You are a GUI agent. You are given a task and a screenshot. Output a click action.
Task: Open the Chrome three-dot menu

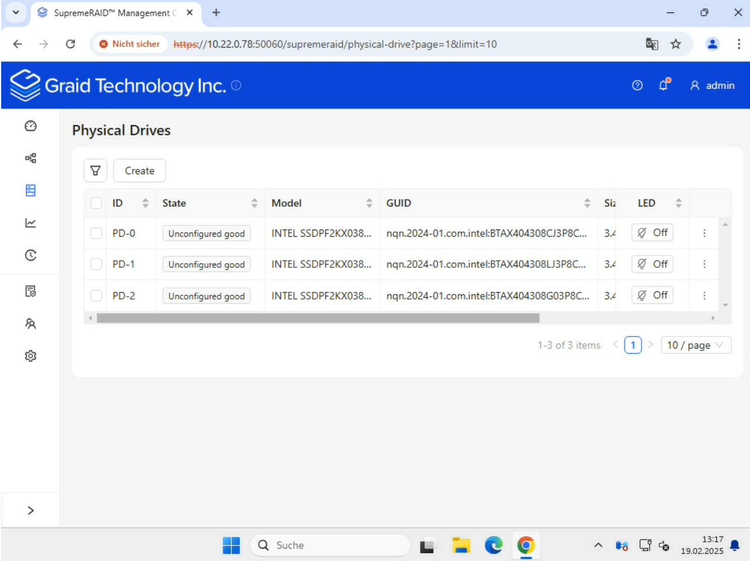(x=739, y=44)
